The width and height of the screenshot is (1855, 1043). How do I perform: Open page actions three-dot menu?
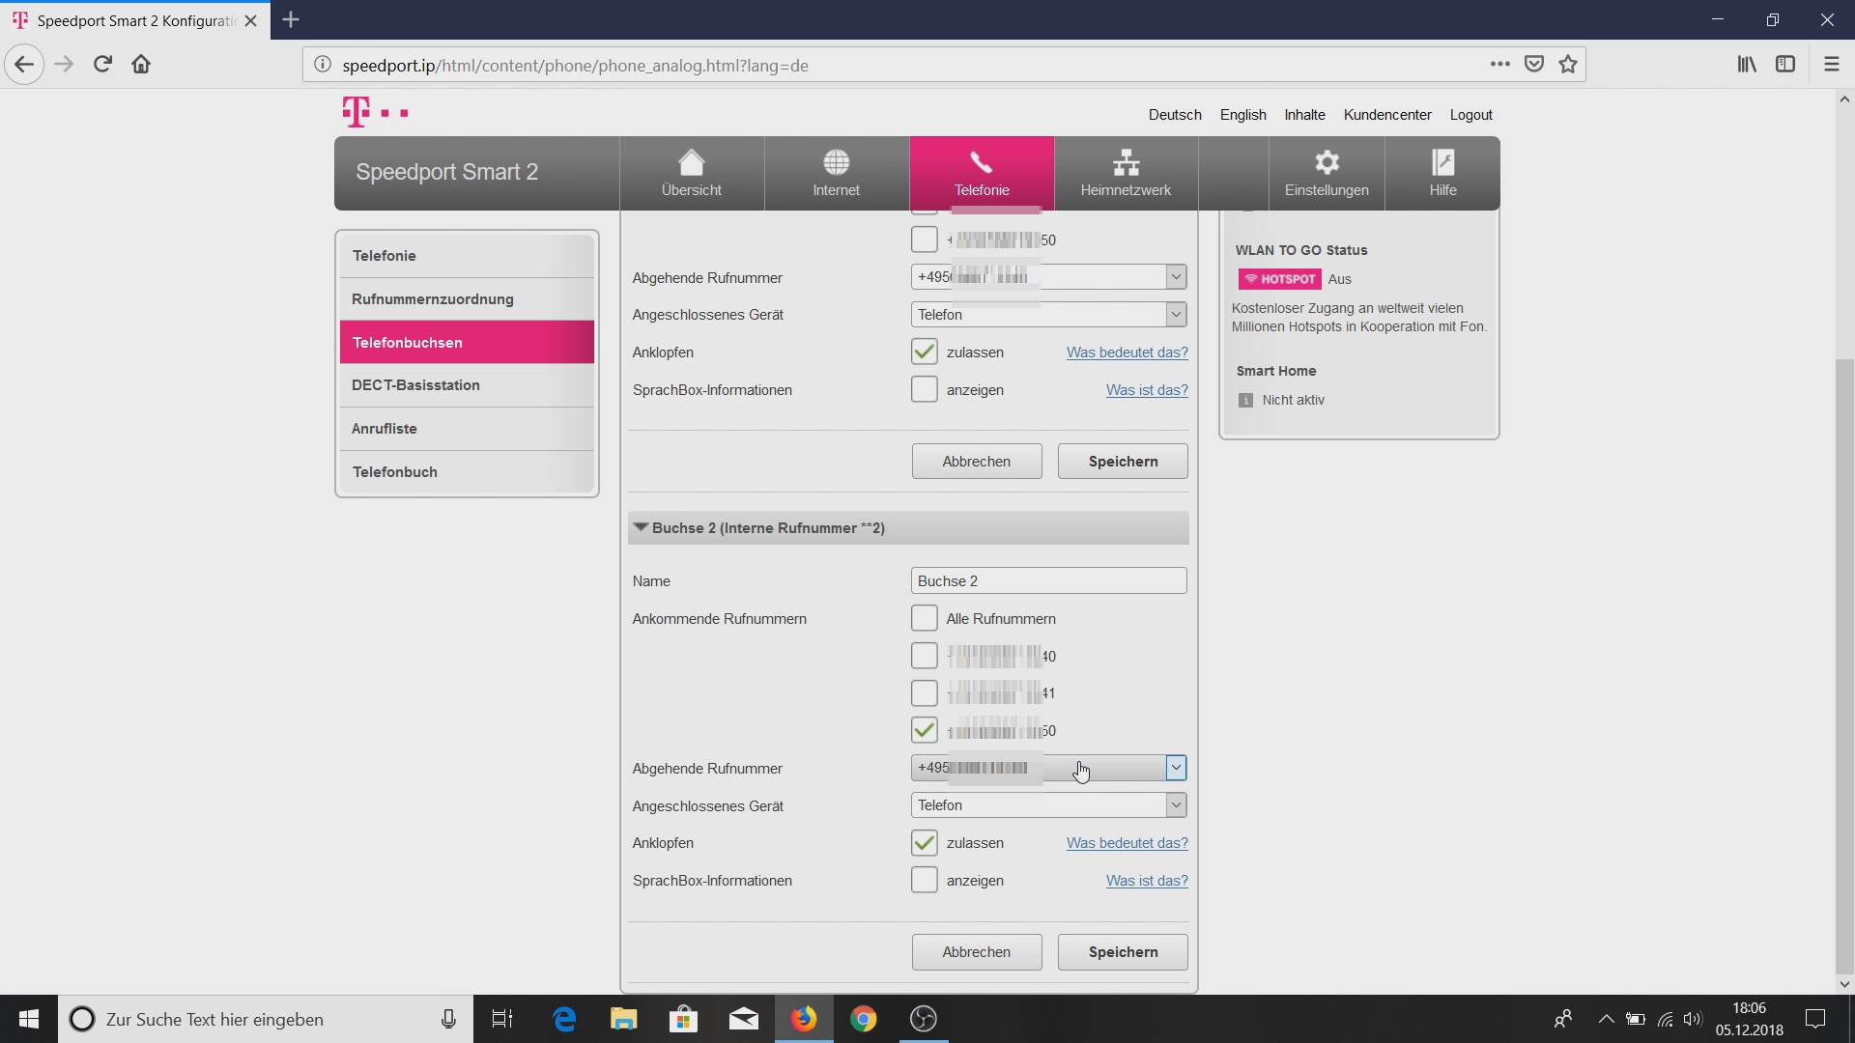point(1499,65)
